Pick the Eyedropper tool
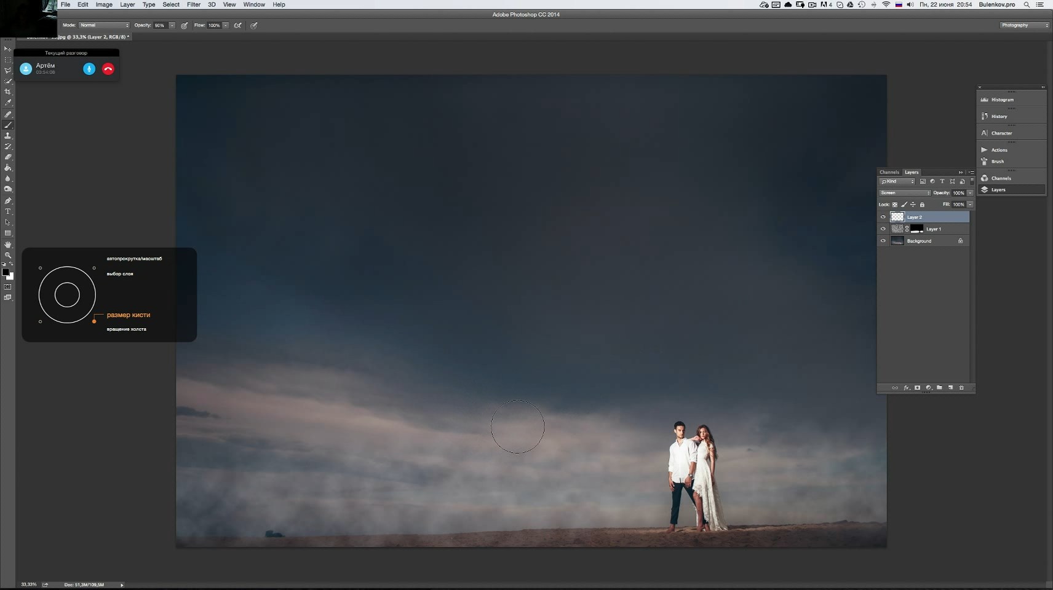This screenshot has height=590, width=1053. point(8,103)
